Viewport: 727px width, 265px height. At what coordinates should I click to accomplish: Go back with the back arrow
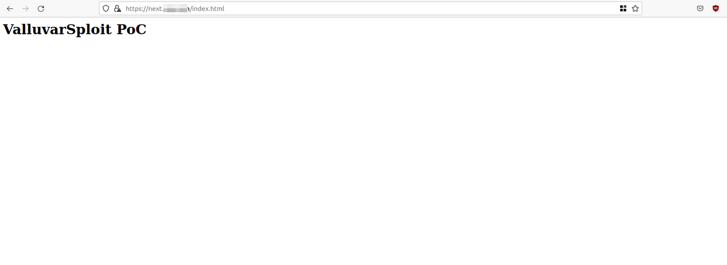(x=10, y=9)
